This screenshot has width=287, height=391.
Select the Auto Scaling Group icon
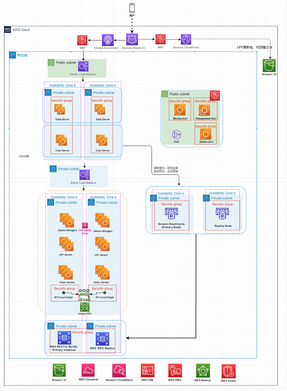pos(85,225)
